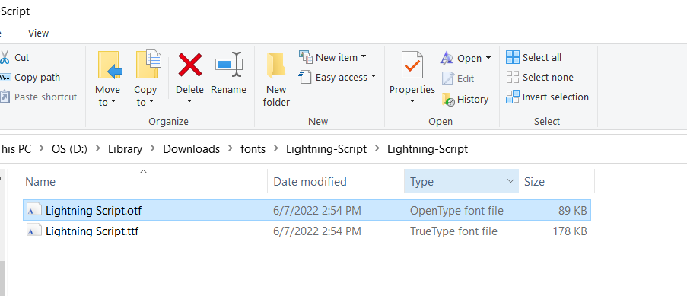Viewport: 687px width, 296px height.
Task: Open the View ribbon tab
Action: pyautogui.click(x=39, y=33)
